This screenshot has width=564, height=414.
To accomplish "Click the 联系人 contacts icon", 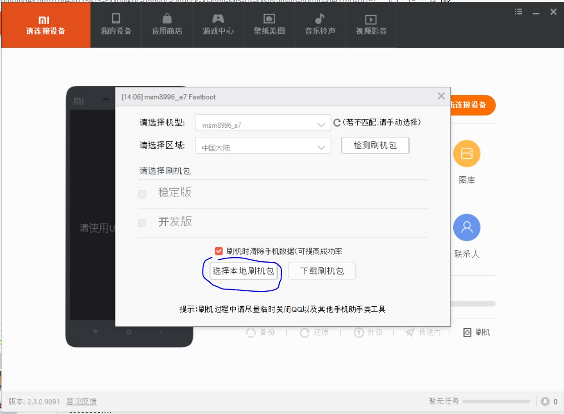I will (466, 227).
